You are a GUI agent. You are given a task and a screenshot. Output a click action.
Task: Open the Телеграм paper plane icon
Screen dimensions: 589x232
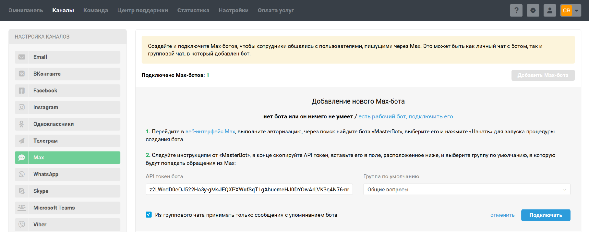point(22,141)
